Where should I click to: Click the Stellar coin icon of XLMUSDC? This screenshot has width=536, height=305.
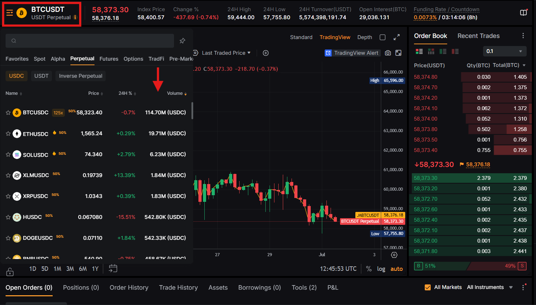pos(17,175)
